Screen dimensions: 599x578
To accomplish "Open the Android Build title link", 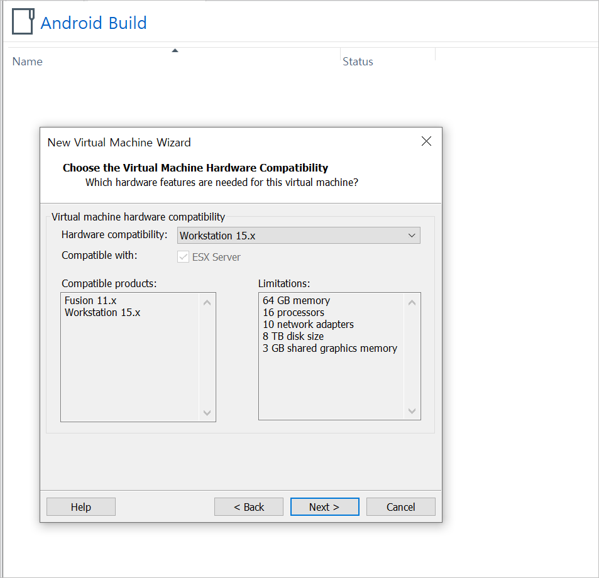I will point(94,23).
